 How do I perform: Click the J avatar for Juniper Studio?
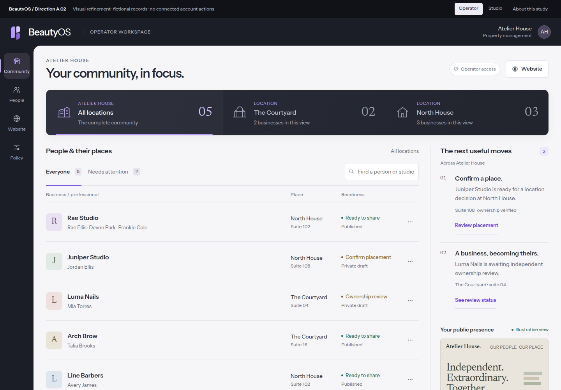[54, 261]
